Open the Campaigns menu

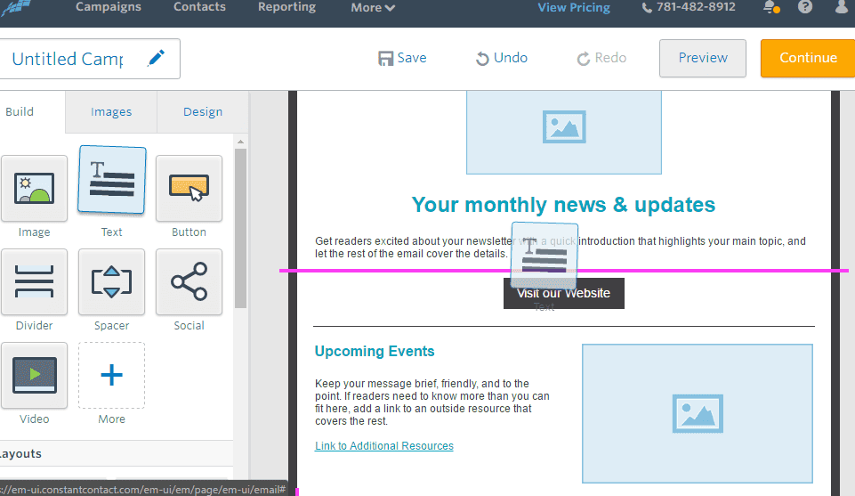(108, 7)
